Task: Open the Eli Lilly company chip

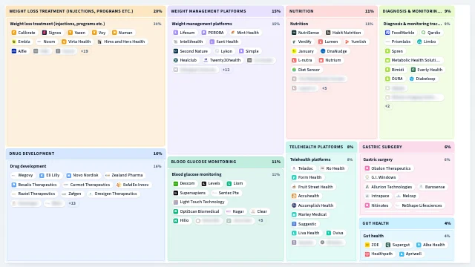Action: tap(50, 175)
